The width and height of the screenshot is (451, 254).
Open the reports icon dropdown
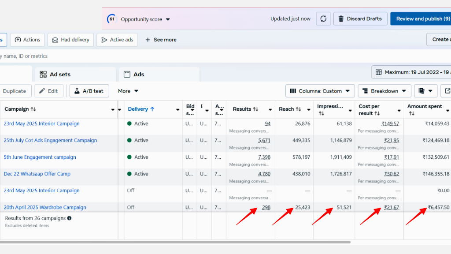426,91
